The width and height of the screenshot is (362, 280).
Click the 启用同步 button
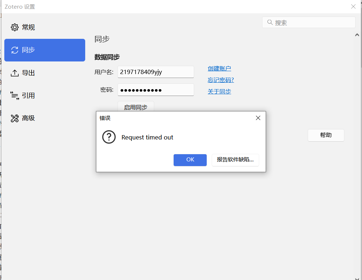pos(136,107)
